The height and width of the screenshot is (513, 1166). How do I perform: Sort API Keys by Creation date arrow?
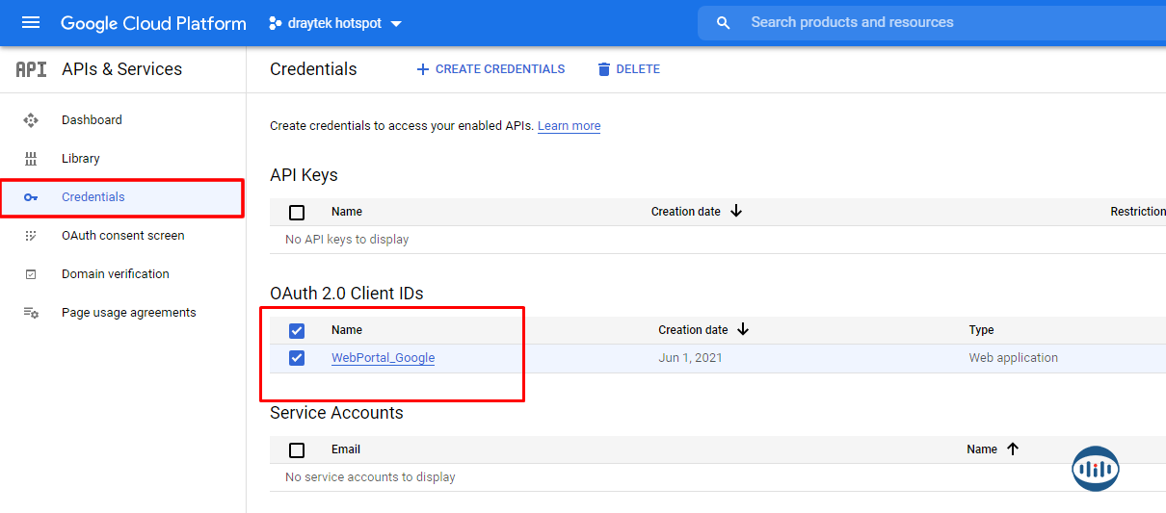click(736, 212)
